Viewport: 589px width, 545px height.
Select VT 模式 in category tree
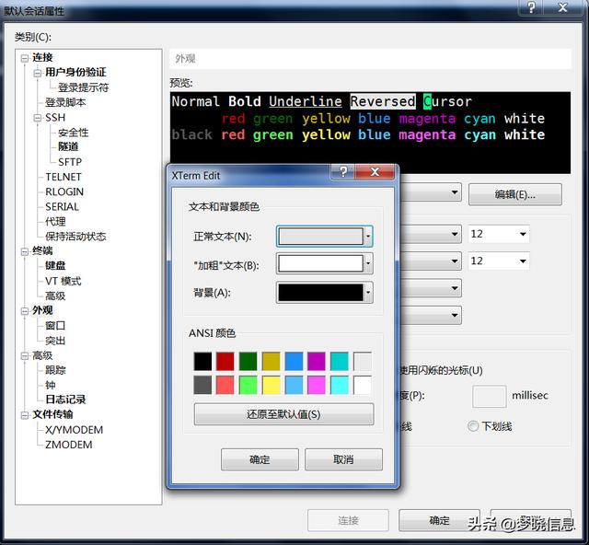pyautogui.click(x=64, y=281)
